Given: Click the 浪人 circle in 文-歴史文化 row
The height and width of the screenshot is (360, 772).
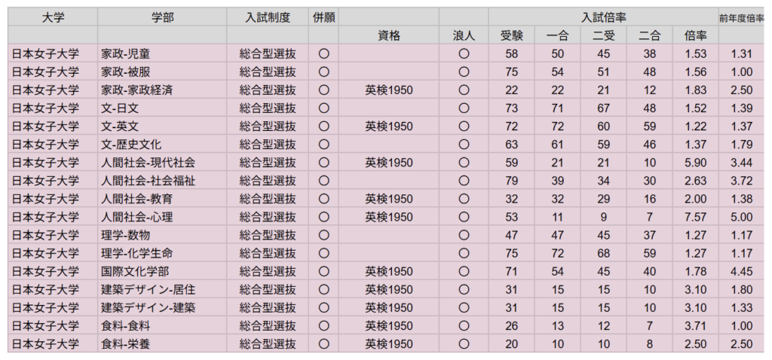Looking at the screenshot, I should coord(464,145).
